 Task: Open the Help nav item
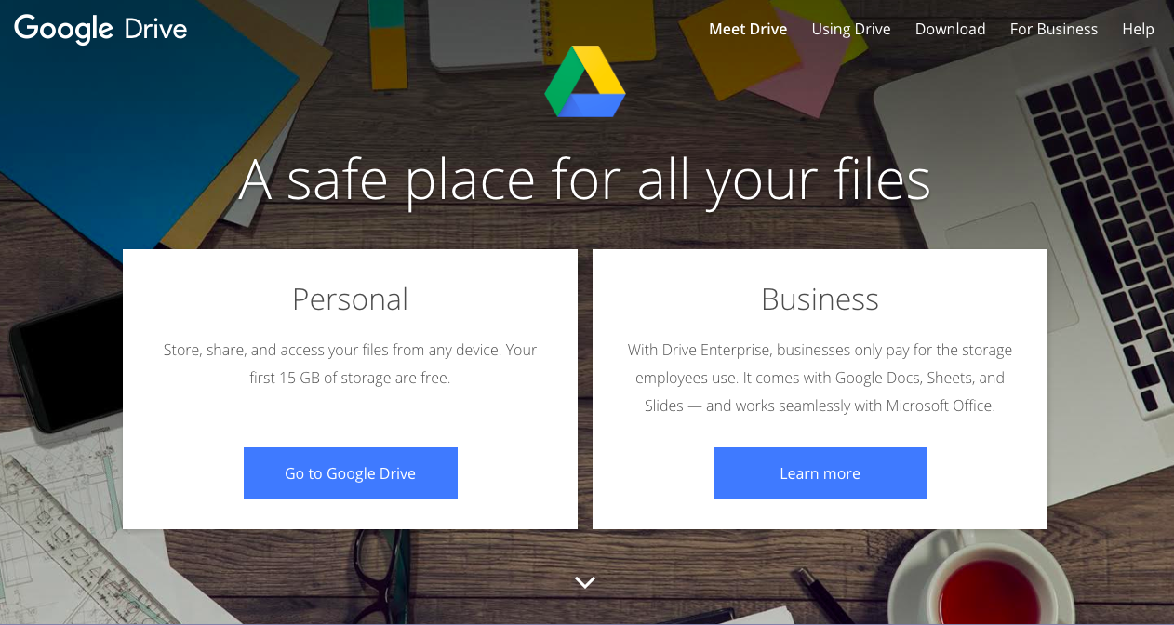click(1138, 29)
